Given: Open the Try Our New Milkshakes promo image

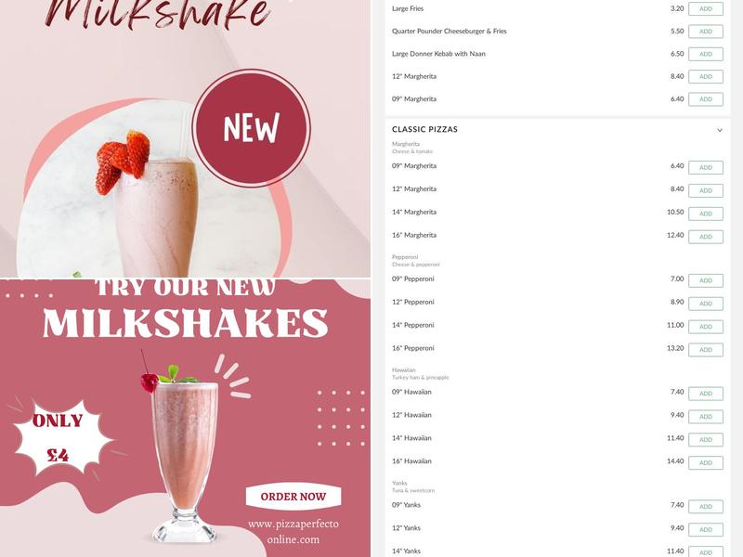Looking at the screenshot, I should click(x=185, y=419).
